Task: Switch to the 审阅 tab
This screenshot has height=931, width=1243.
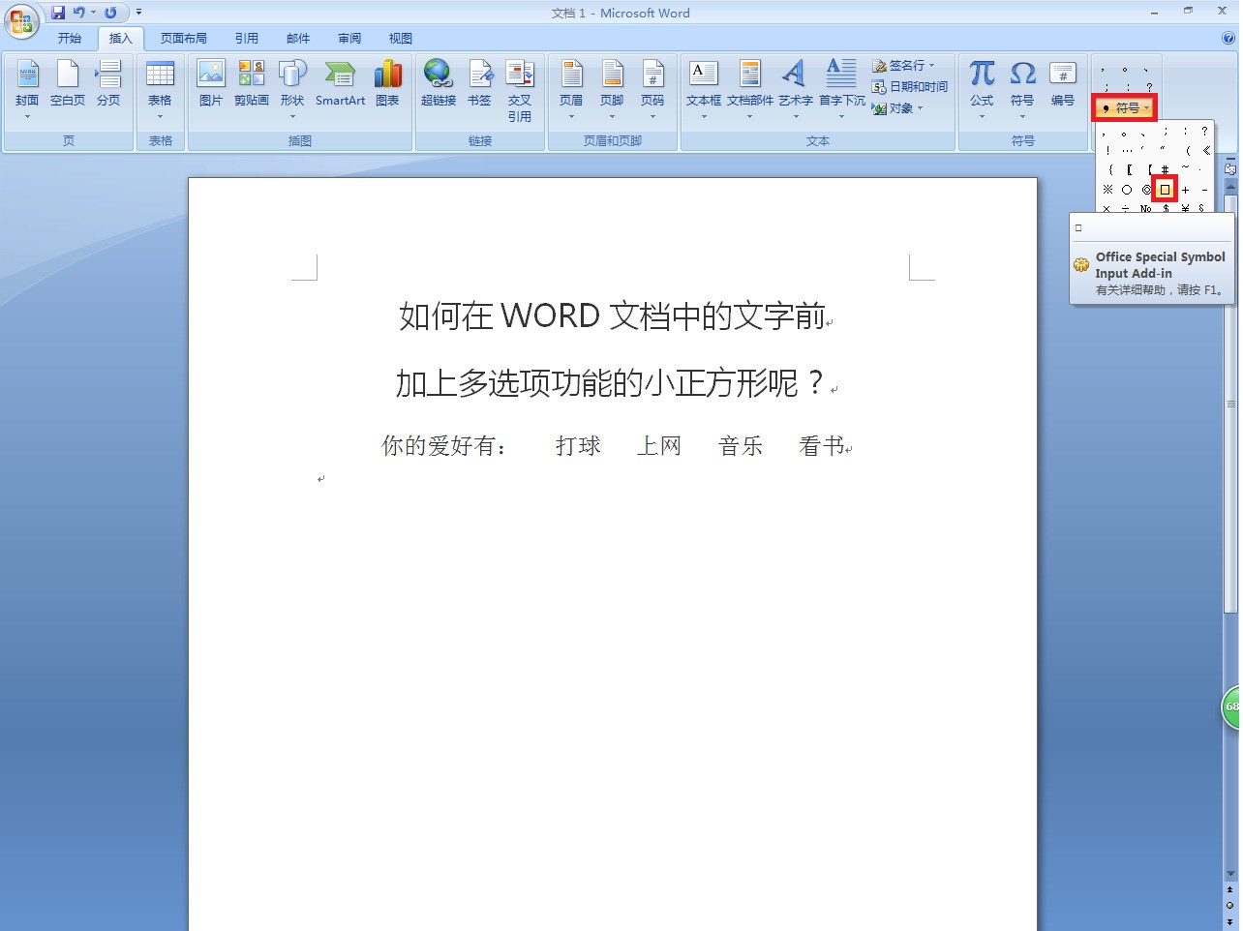Action: pos(349,39)
